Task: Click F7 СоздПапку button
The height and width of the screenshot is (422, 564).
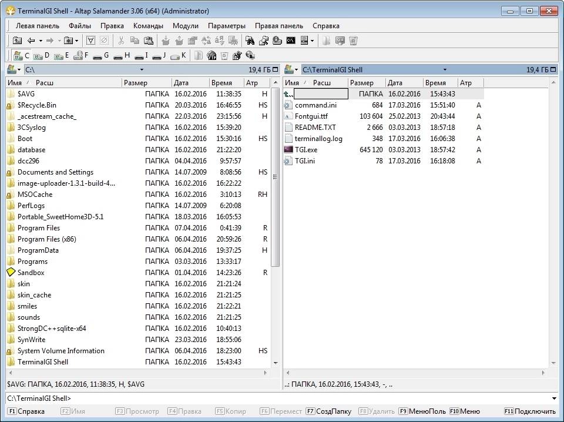Action: coord(328,411)
